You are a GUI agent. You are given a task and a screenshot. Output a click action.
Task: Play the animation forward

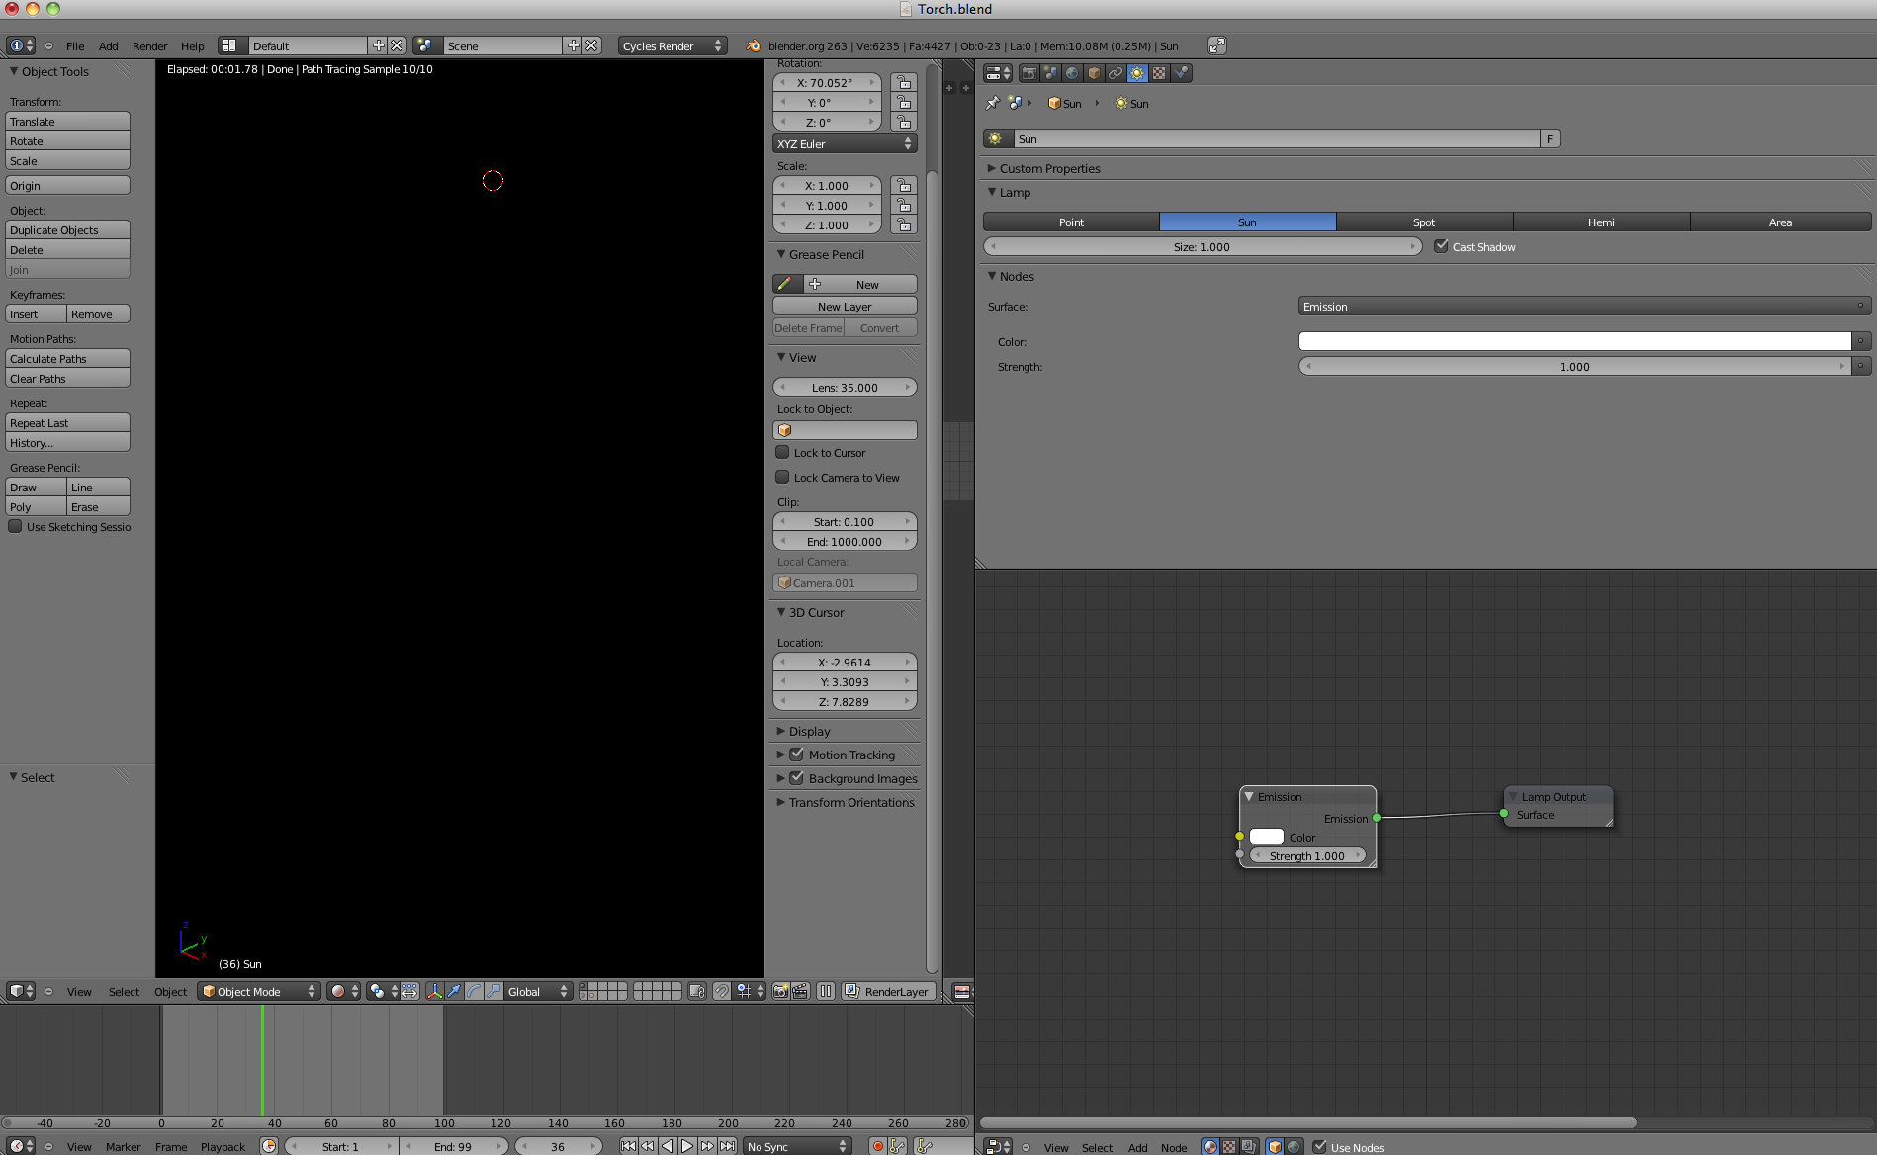687,1146
